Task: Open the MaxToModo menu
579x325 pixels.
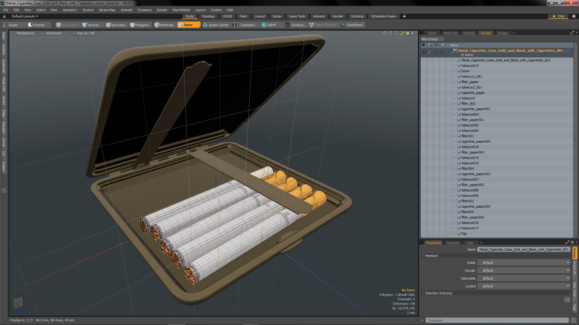Action: 181,10
